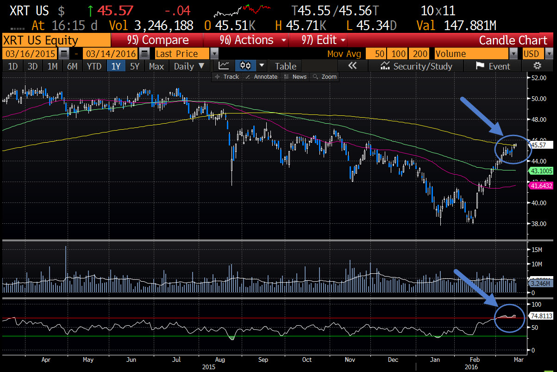
Task: Open the USD currency dropdown
Action: (x=549, y=54)
